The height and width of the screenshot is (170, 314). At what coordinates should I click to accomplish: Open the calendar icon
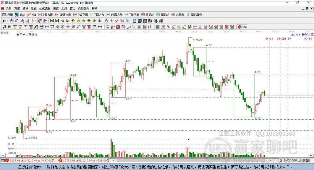point(134,21)
